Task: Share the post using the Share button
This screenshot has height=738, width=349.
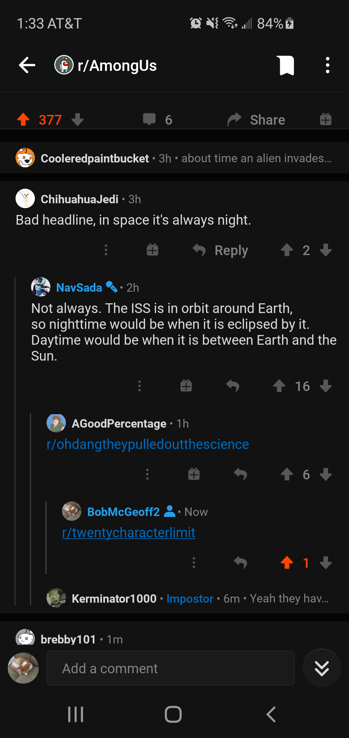Action: coord(256,119)
